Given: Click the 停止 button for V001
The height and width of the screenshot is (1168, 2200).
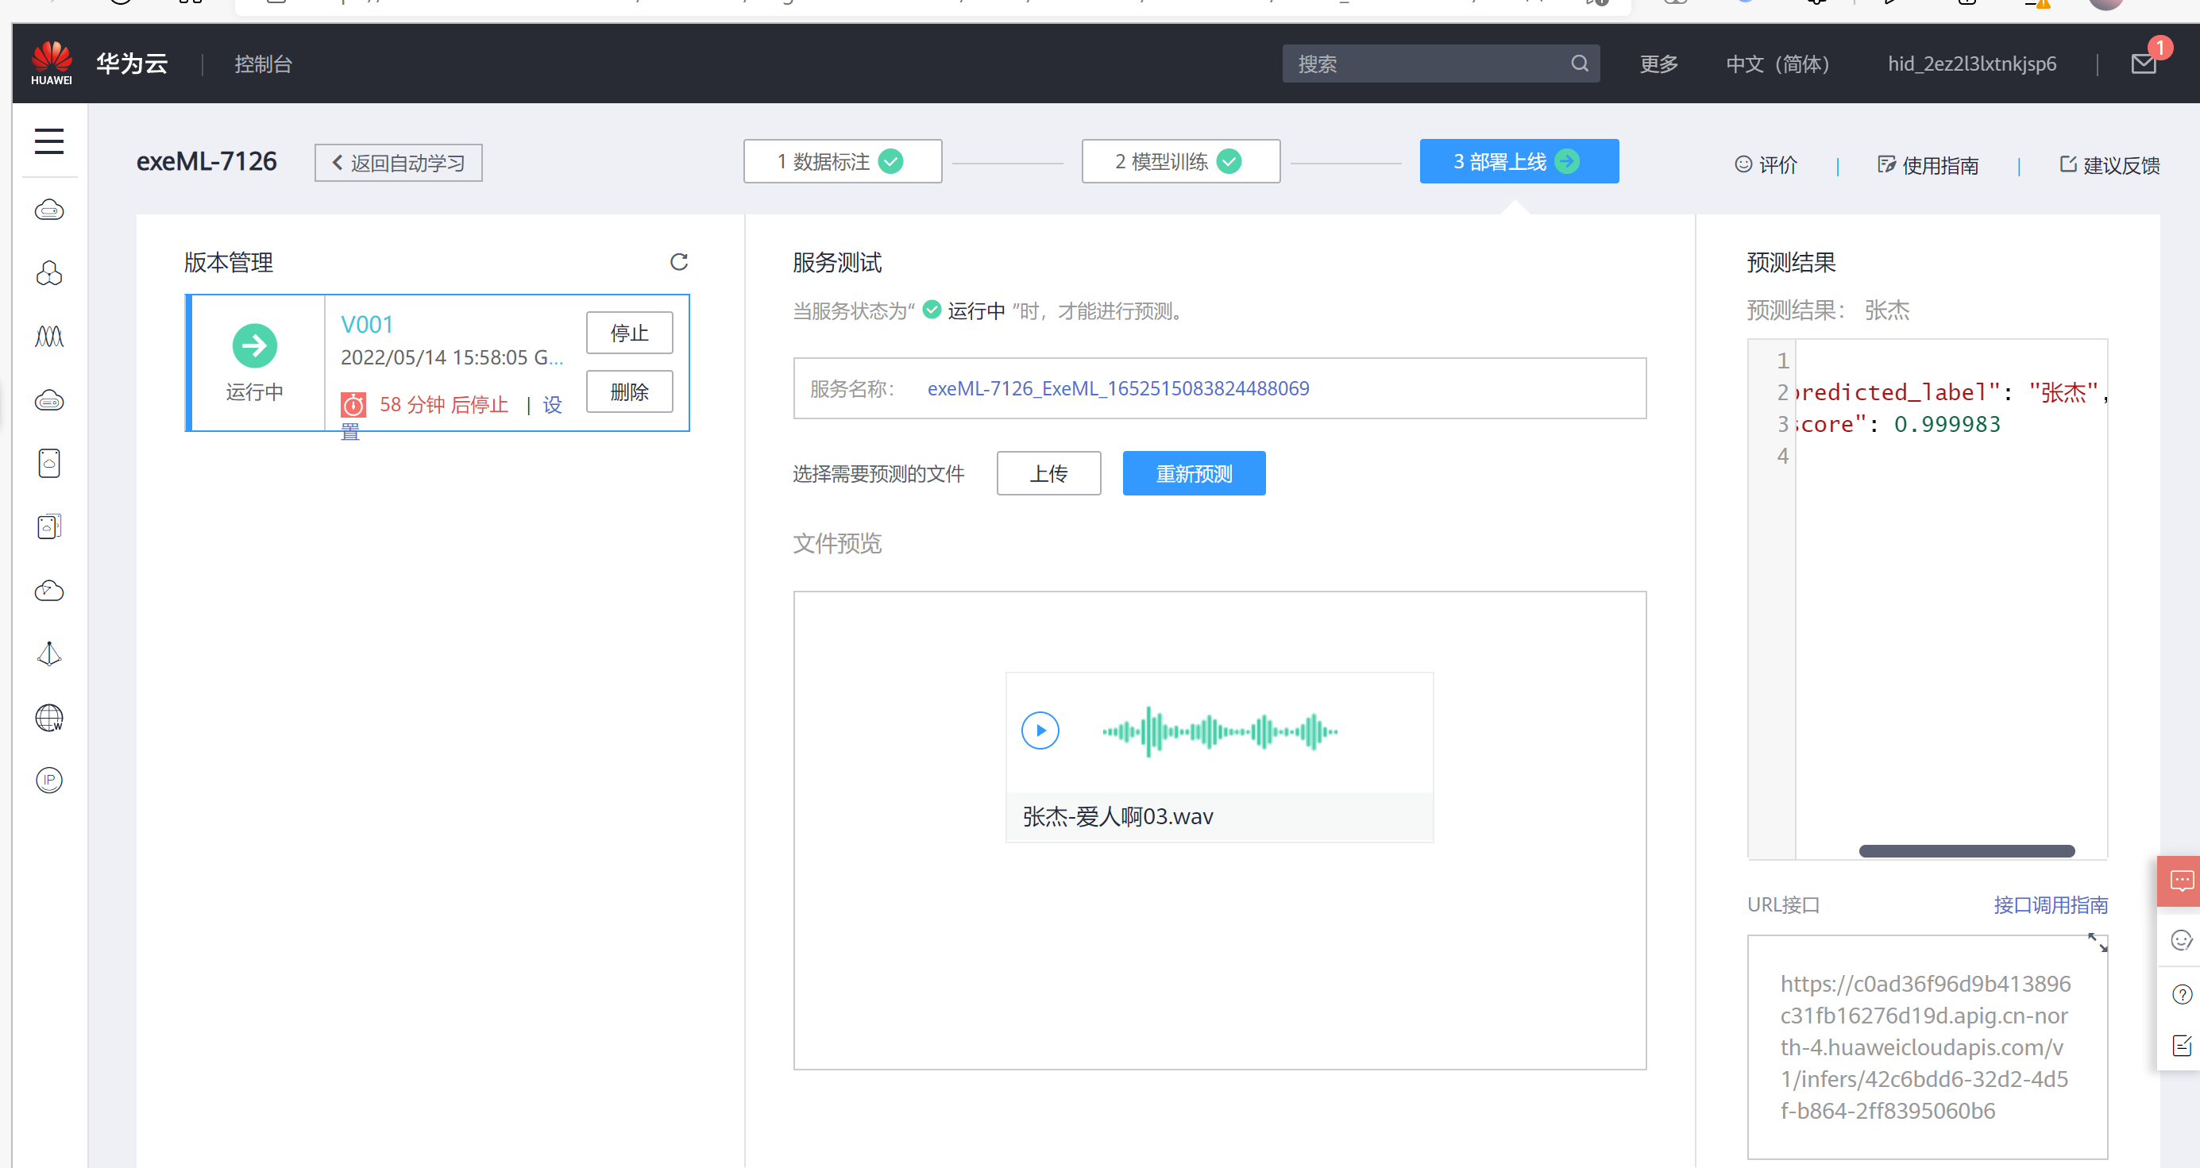Looking at the screenshot, I should 628,332.
